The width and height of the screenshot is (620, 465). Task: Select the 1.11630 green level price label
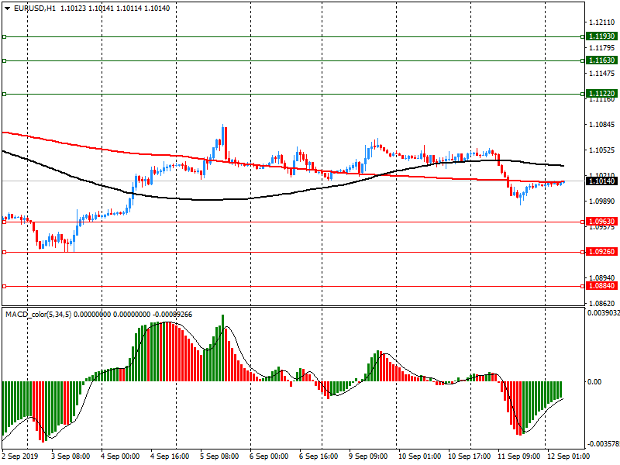coord(601,60)
